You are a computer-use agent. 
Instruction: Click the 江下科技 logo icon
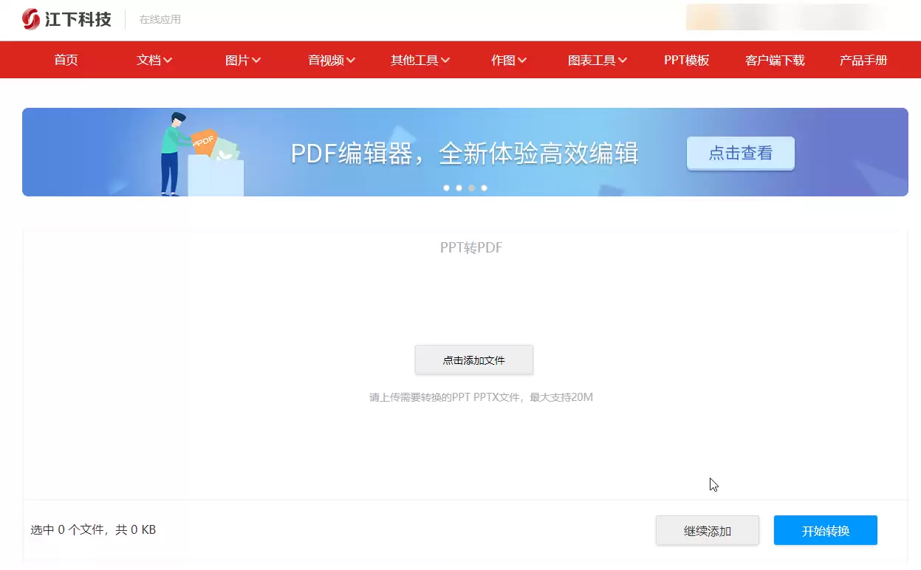pyautogui.click(x=30, y=19)
